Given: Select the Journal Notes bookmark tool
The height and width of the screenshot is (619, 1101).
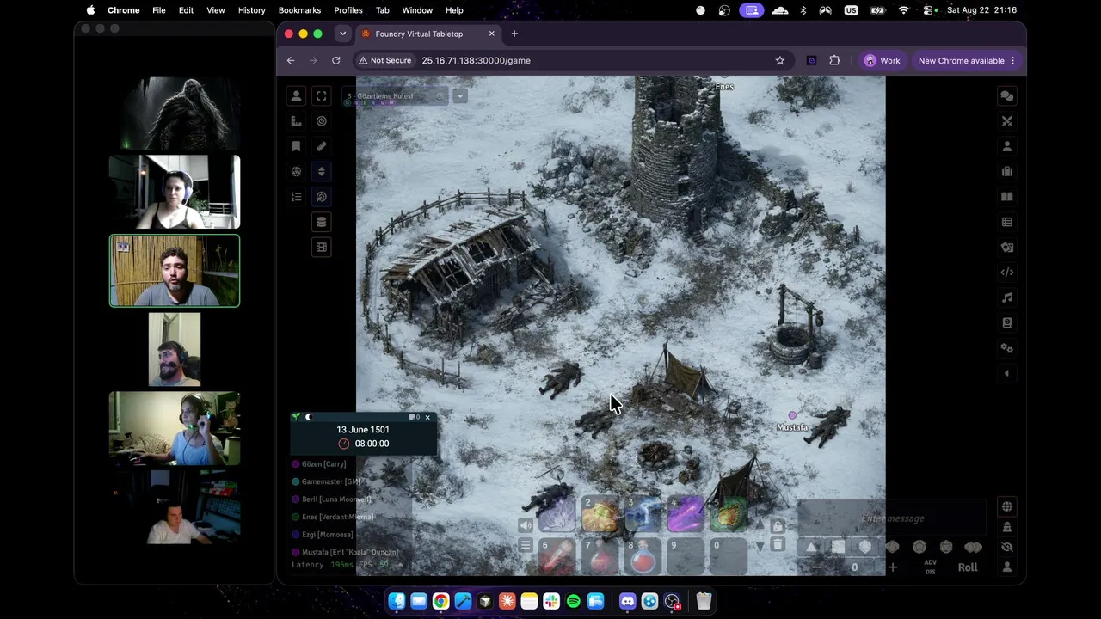Looking at the screenshot, I should pyautogui.click(x=296, y=146).
